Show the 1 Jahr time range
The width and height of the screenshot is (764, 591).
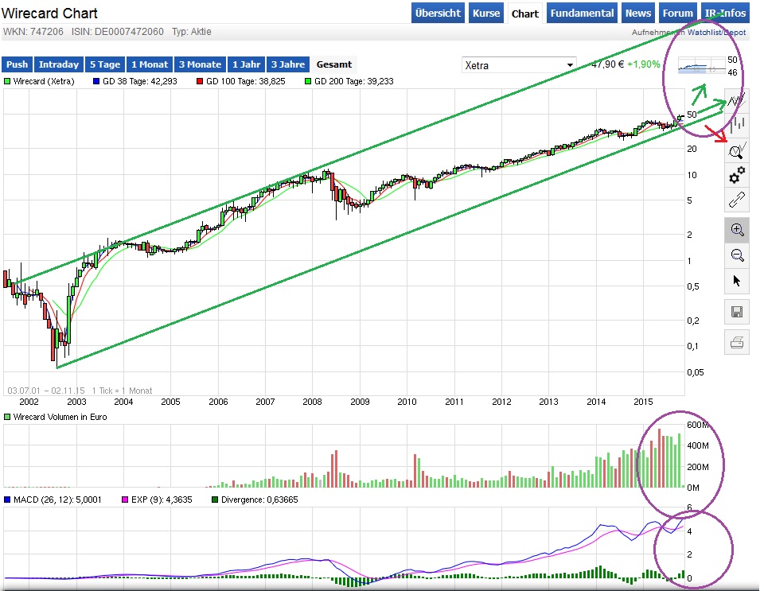point(246,64)
